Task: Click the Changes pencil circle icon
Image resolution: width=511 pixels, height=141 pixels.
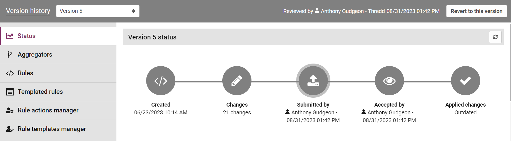Action: (237, 81)
